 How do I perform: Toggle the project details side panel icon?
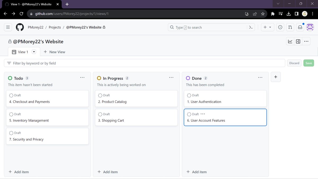(298, 41)
